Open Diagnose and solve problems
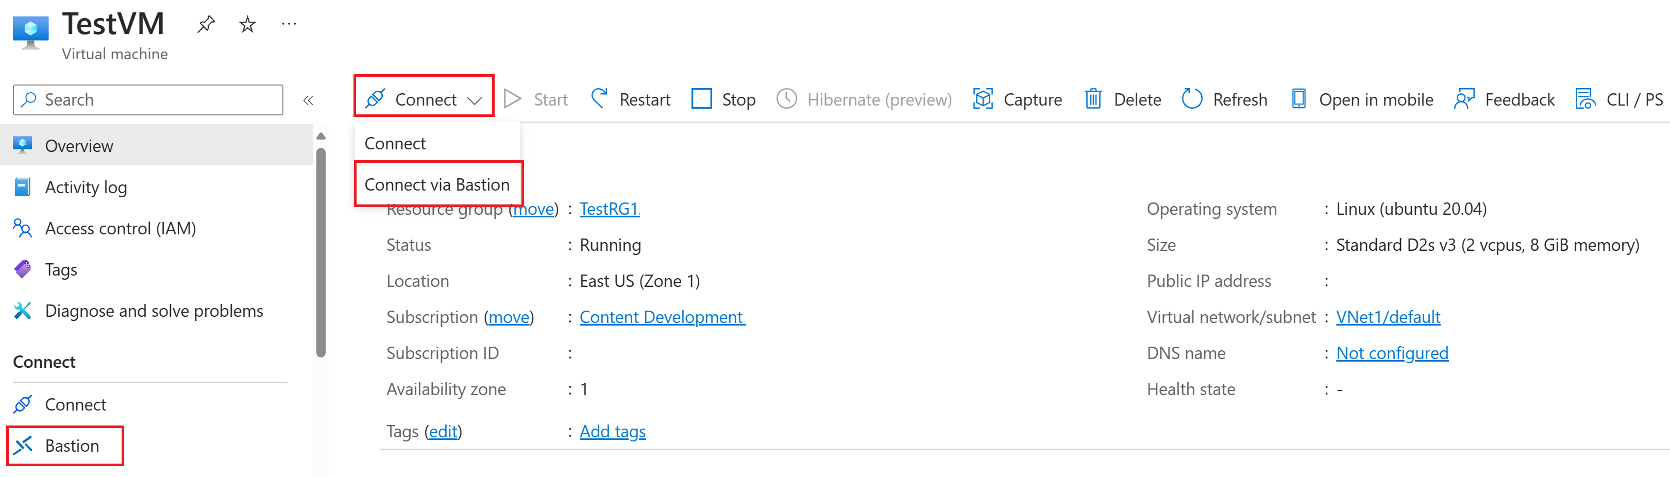This screenshot has width=1670, height=477. pos(154,311)
